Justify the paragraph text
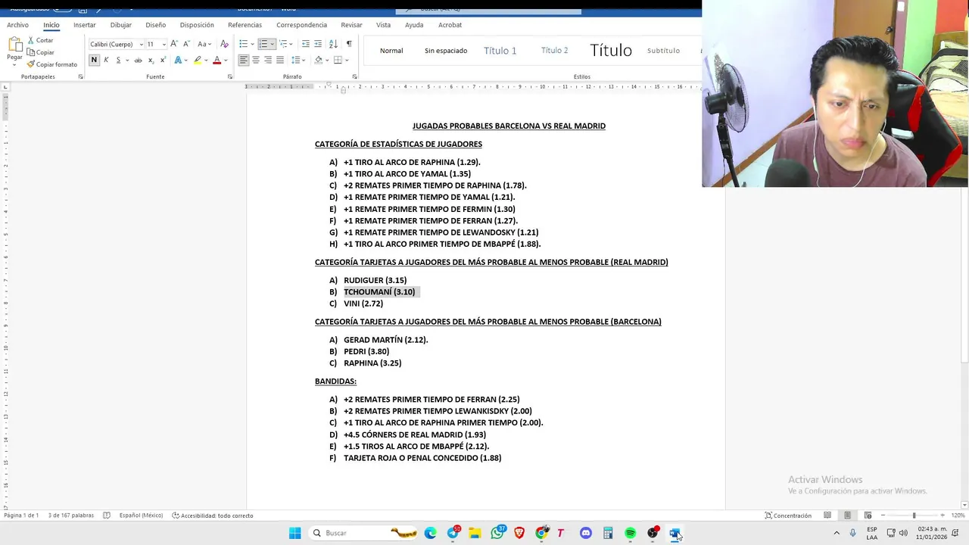 coord(280,60)
